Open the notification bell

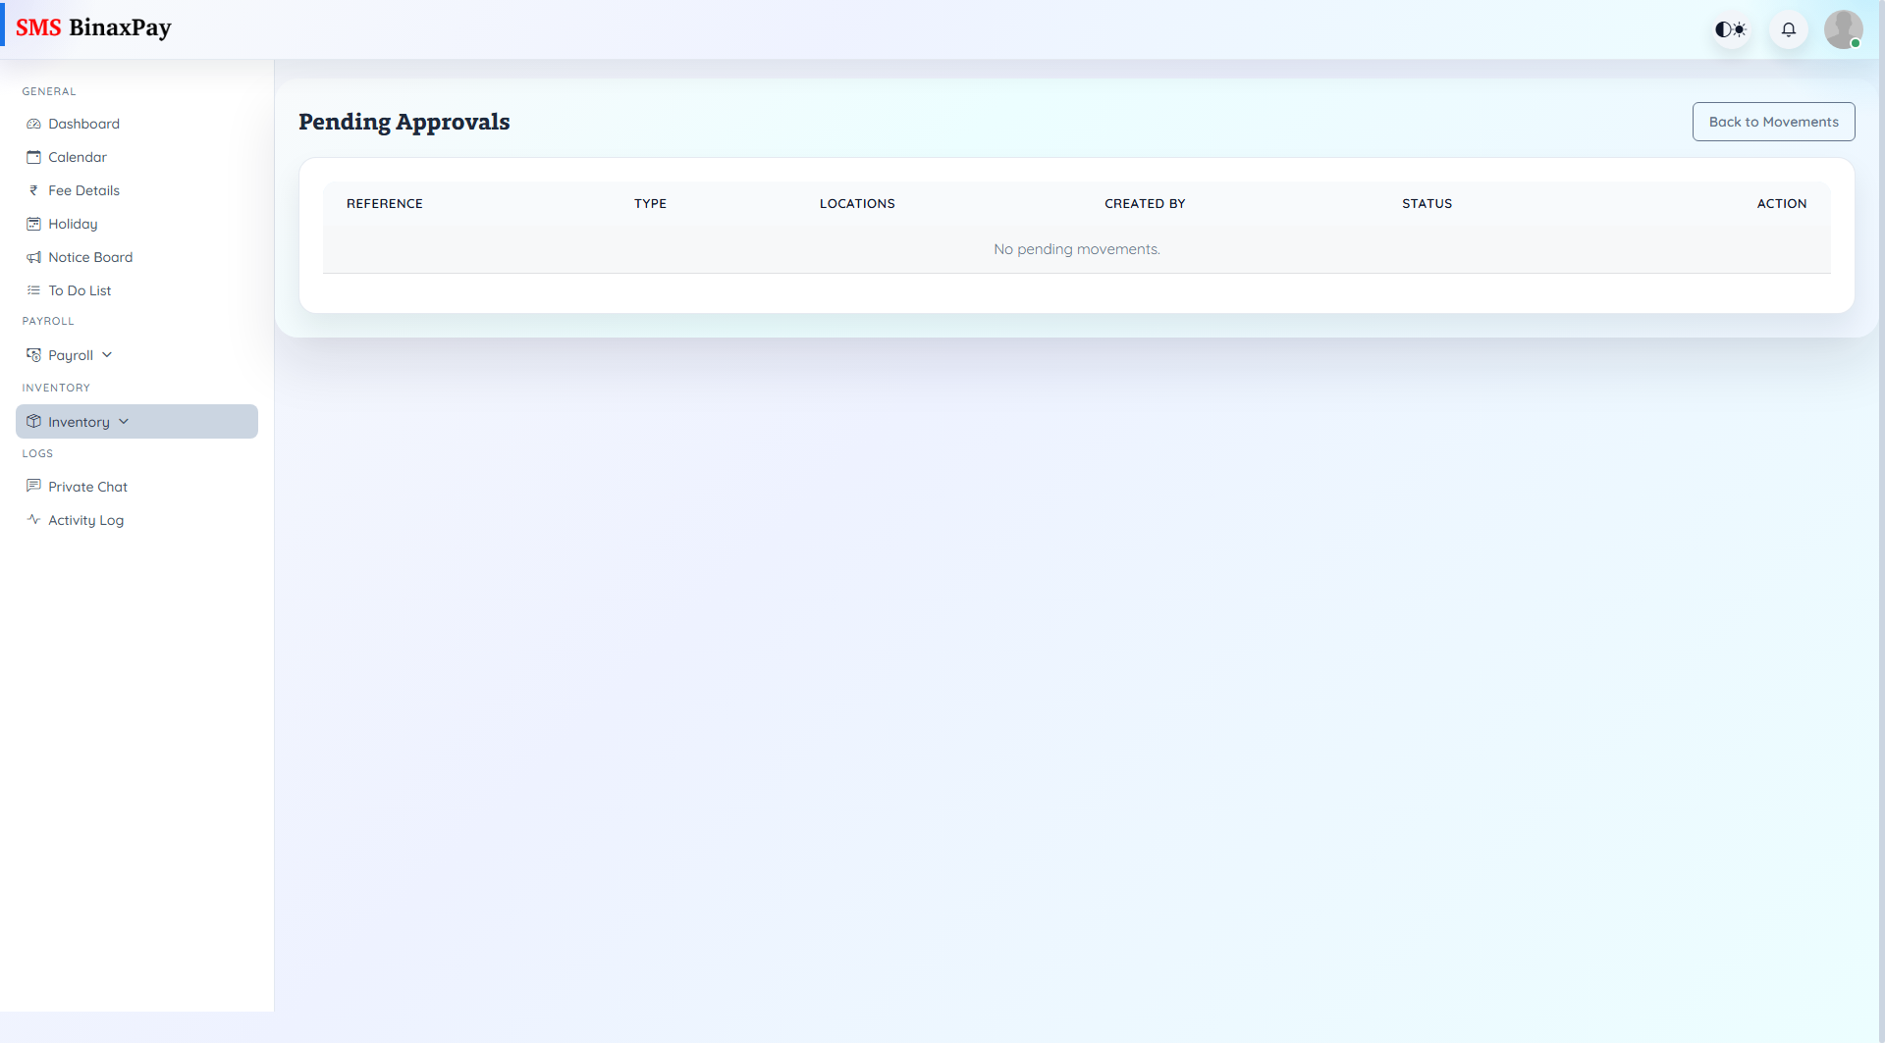tap(1788, 29)
